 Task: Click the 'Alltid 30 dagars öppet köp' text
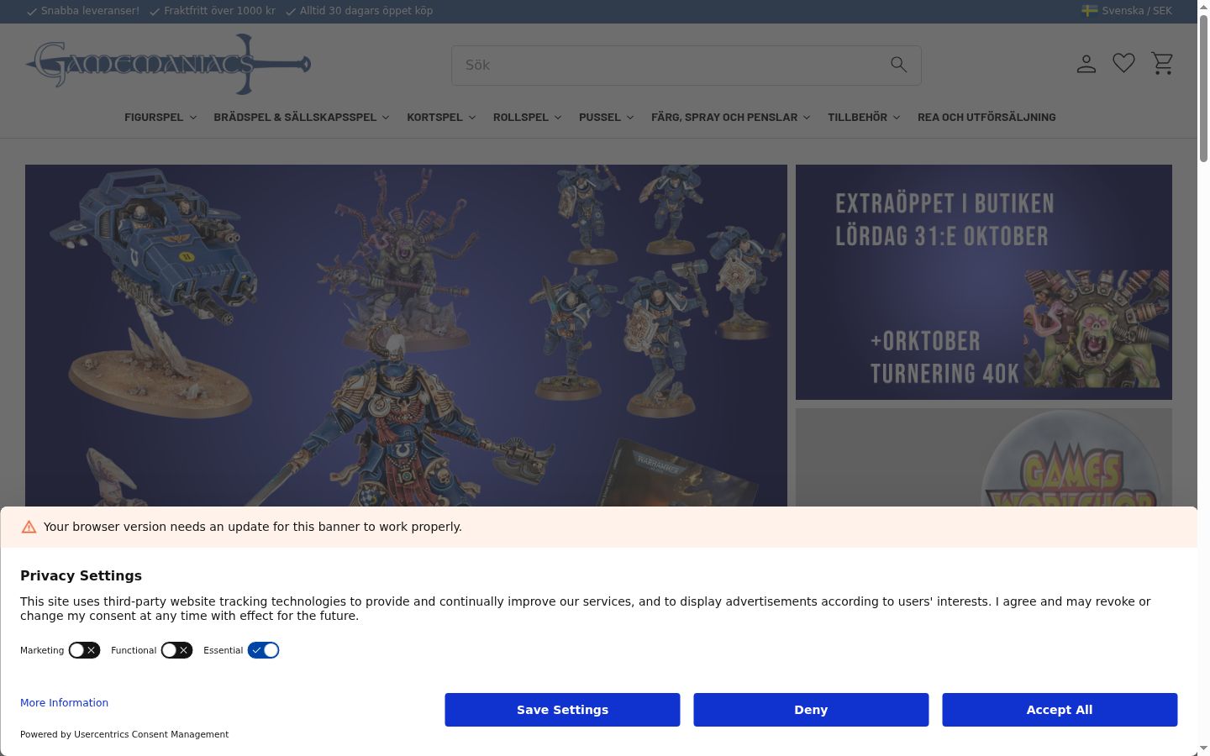[366, 11]
